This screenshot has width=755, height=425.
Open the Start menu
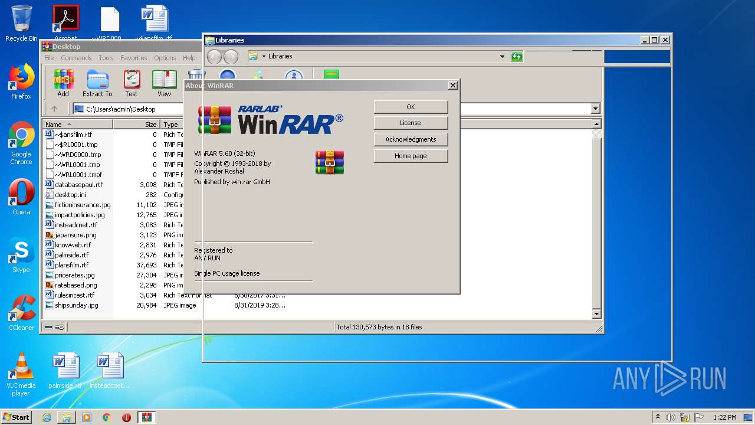(17, 417)
